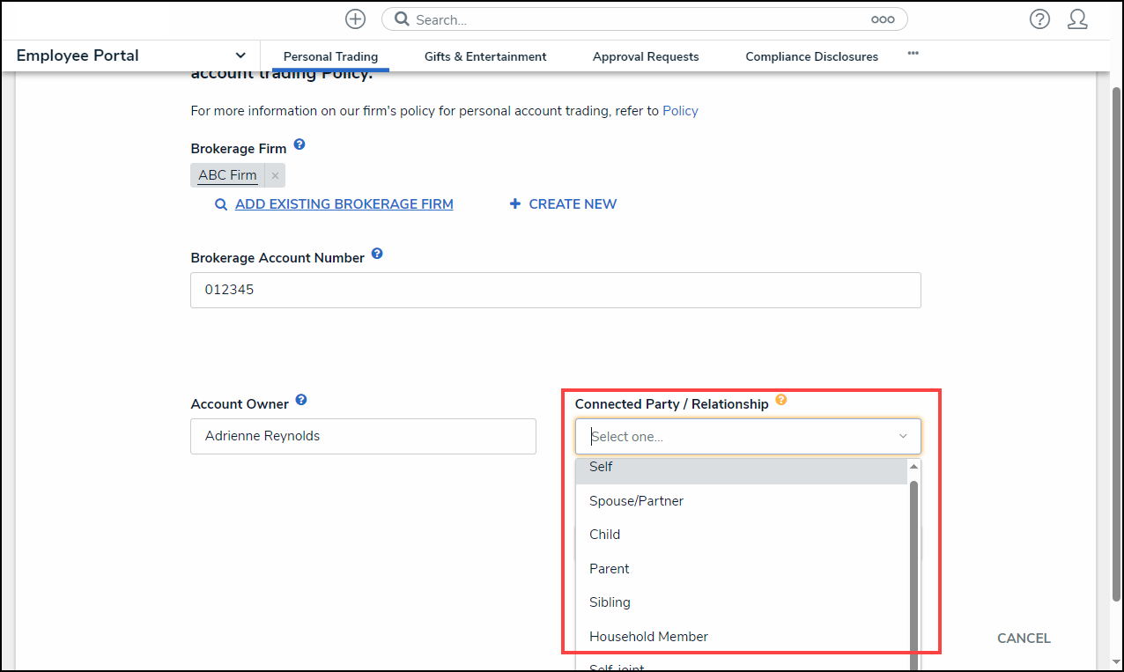Collapse the Connected Party select dropdown
Screen dimensions: 1124x672
click(x=903, y=436)
